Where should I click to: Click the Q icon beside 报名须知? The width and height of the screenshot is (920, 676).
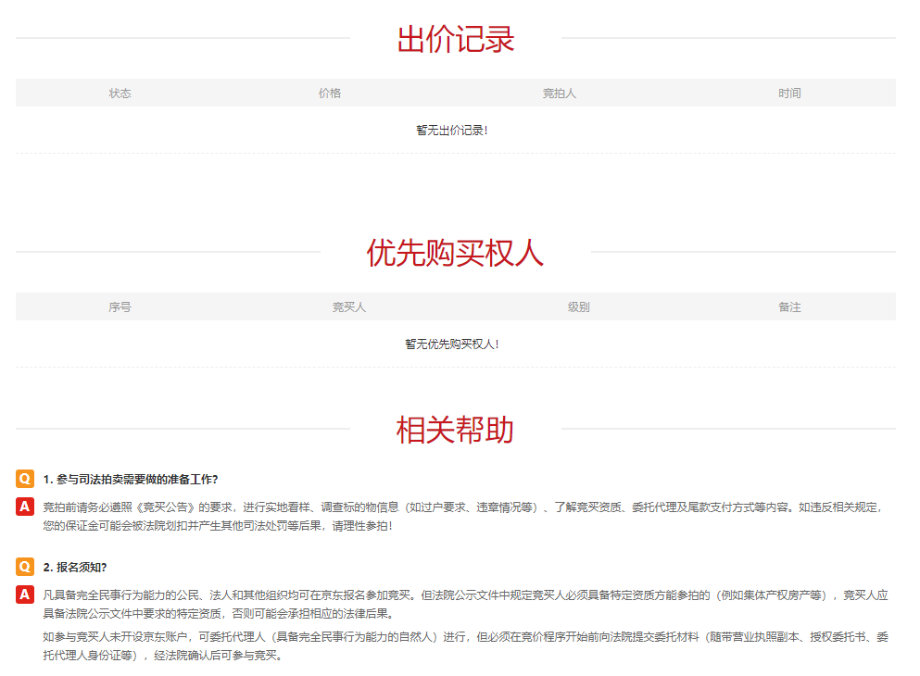click(x=25, y=567)
